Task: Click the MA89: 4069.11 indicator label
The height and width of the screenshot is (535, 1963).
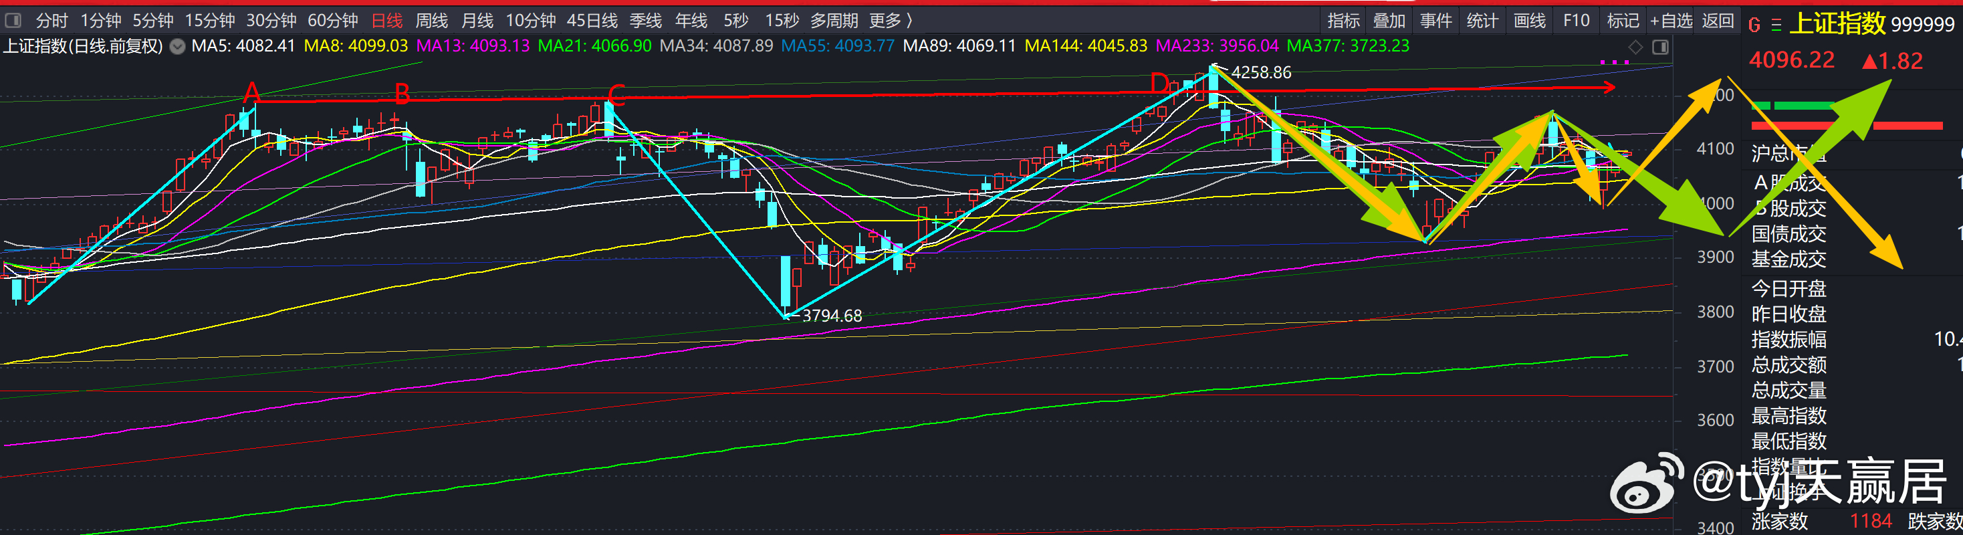Action: [x=959, y=45]
